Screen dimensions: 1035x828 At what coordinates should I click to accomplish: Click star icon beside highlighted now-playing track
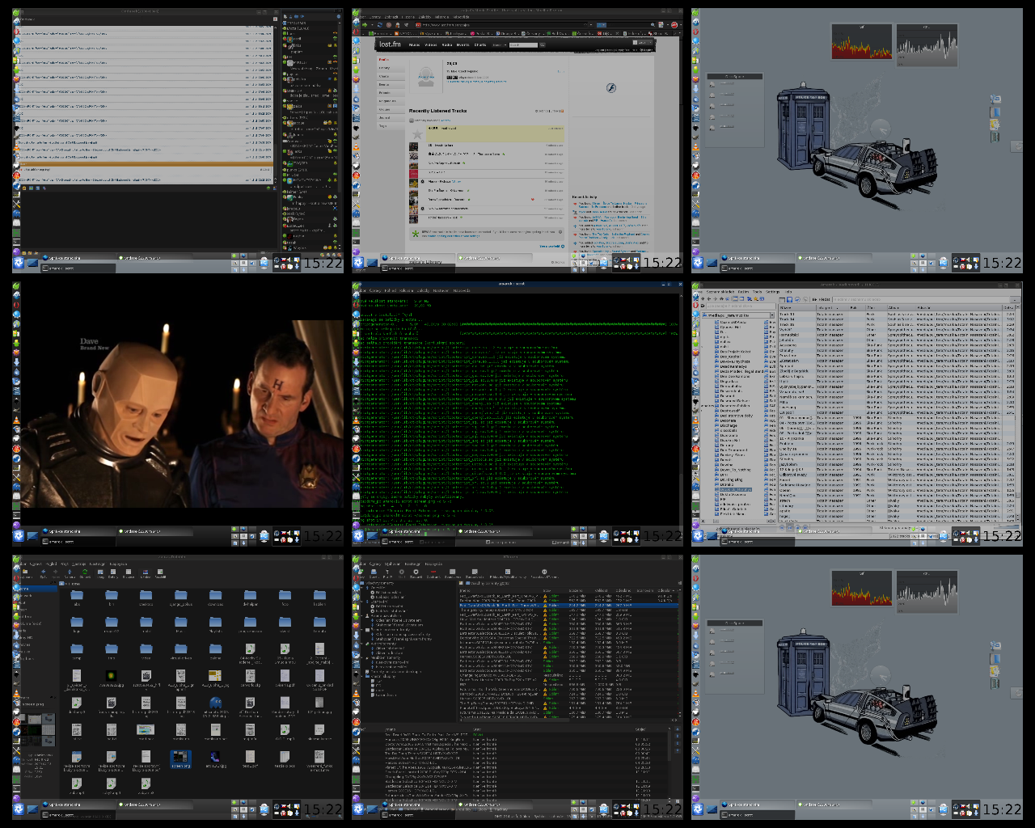pos(417,134)
